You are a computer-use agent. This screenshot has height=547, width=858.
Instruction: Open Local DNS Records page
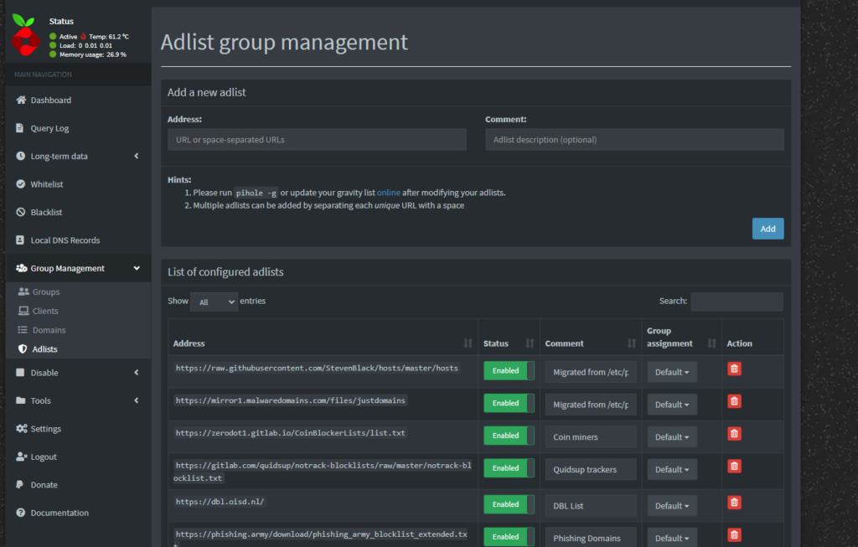(x=78, y=240)
